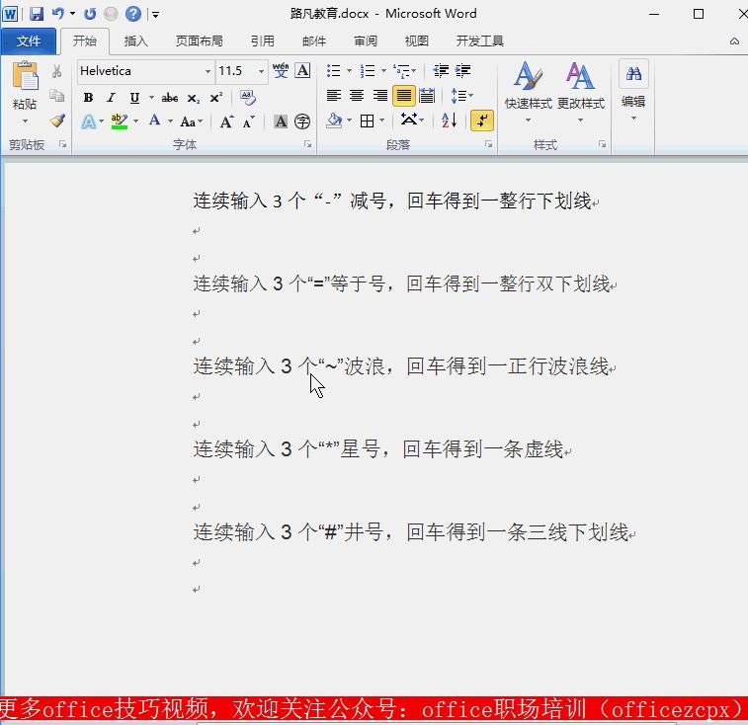The height and width of the screenshot is (725, 748).
Task: Click the Multilevel list icon
Action: coord(402,71)
